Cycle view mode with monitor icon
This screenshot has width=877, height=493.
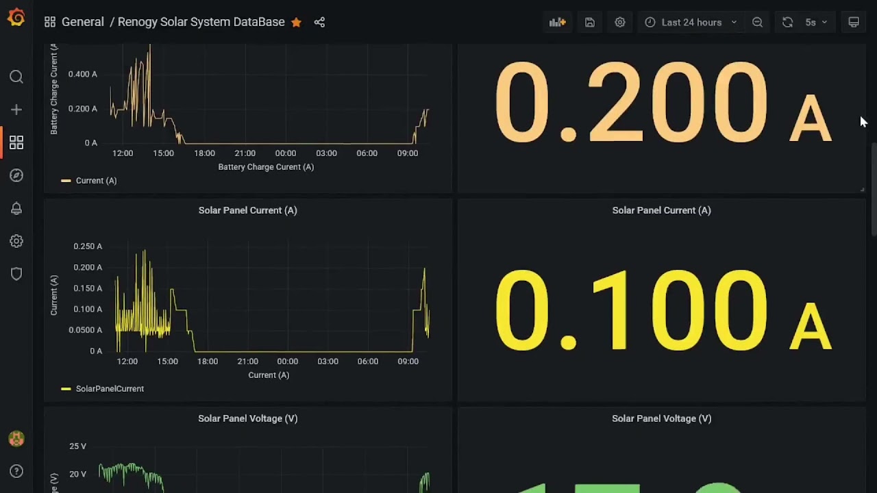click(854, 22)
